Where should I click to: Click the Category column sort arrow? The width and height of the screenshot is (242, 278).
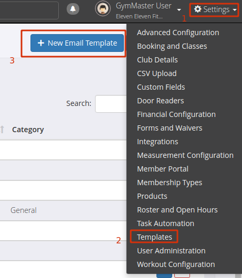[x=2, y=130]
